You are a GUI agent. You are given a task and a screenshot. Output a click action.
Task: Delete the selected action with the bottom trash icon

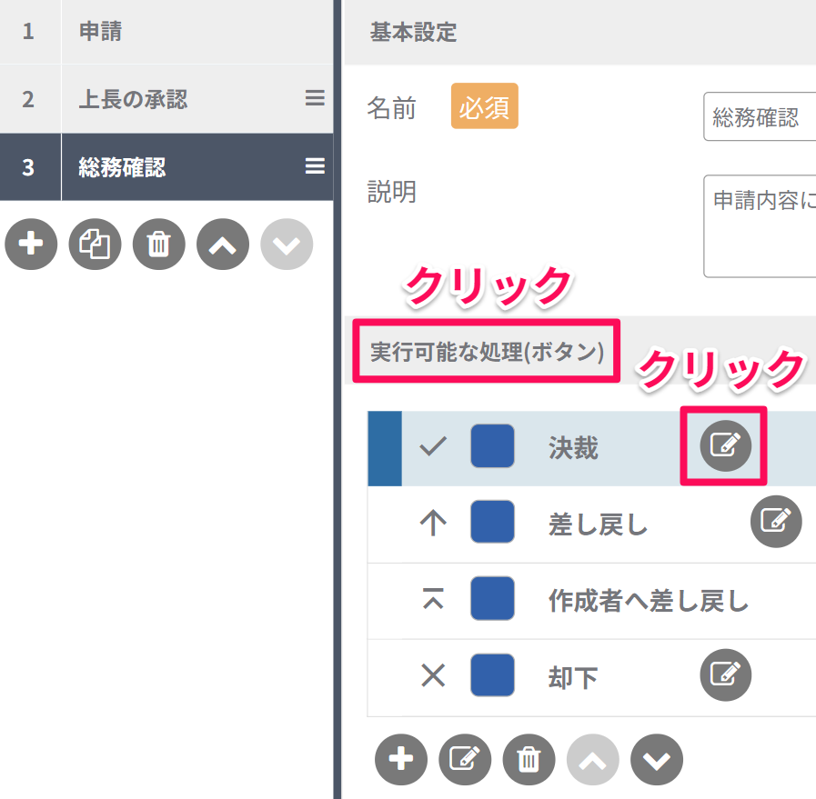(x=529, y=760)
